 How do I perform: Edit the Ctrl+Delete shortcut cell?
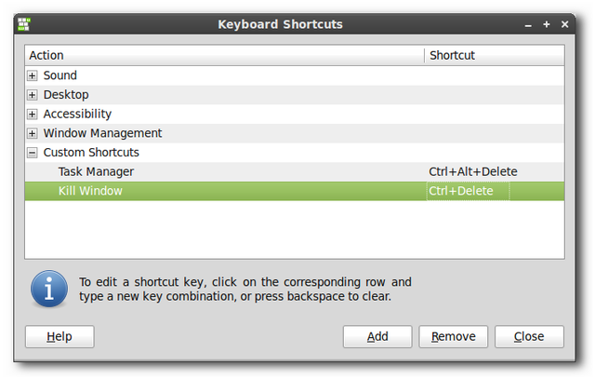click(x=468, y=191)
